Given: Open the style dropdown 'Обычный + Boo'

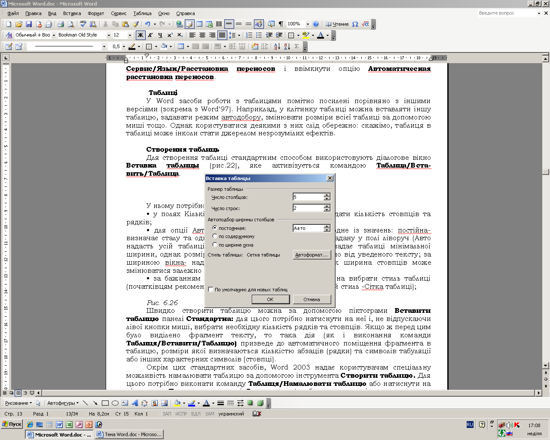Looking at the screenshot, I should pos(54,35).
